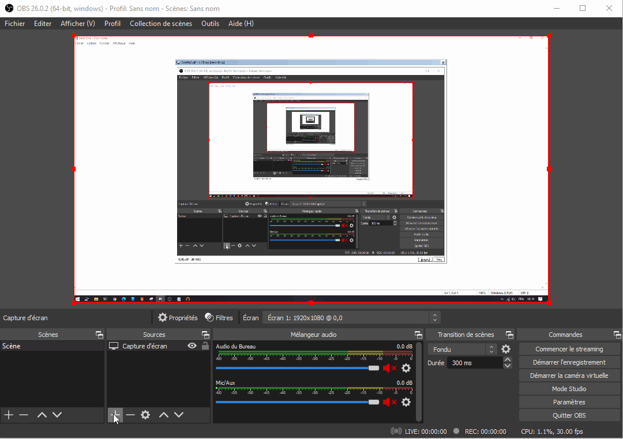The height and width of the screenshot is (439, 623).
Task: Open Mic/Aux settings gear
Action: [406, 402]
